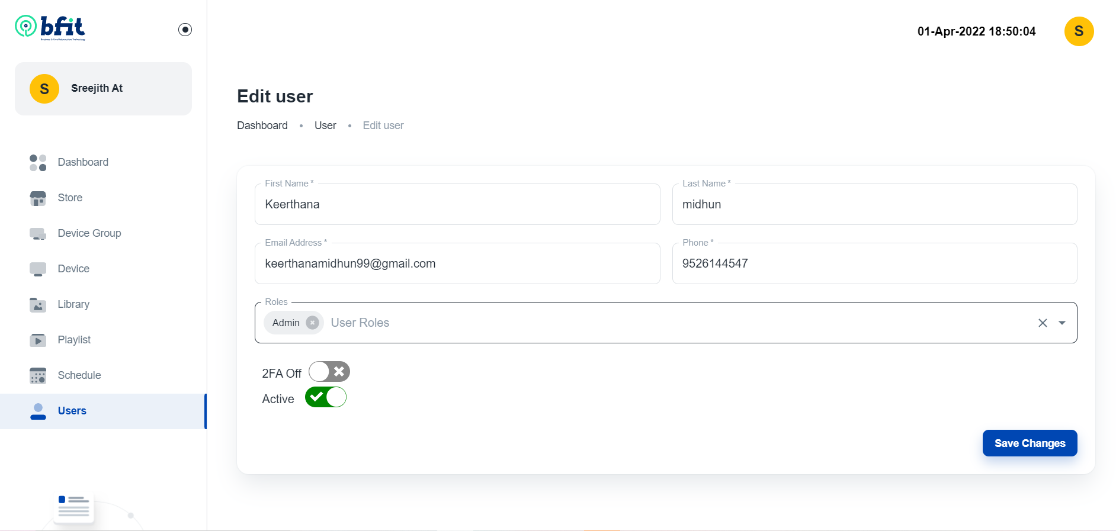
Task: Click the bfit logo
Action: [50, 27]
